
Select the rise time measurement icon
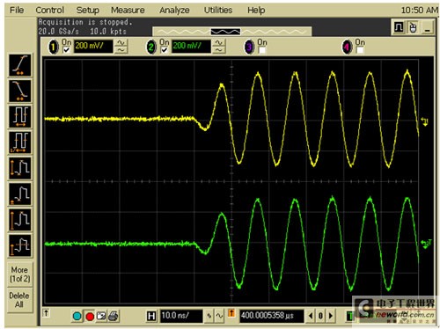[20, 65]
